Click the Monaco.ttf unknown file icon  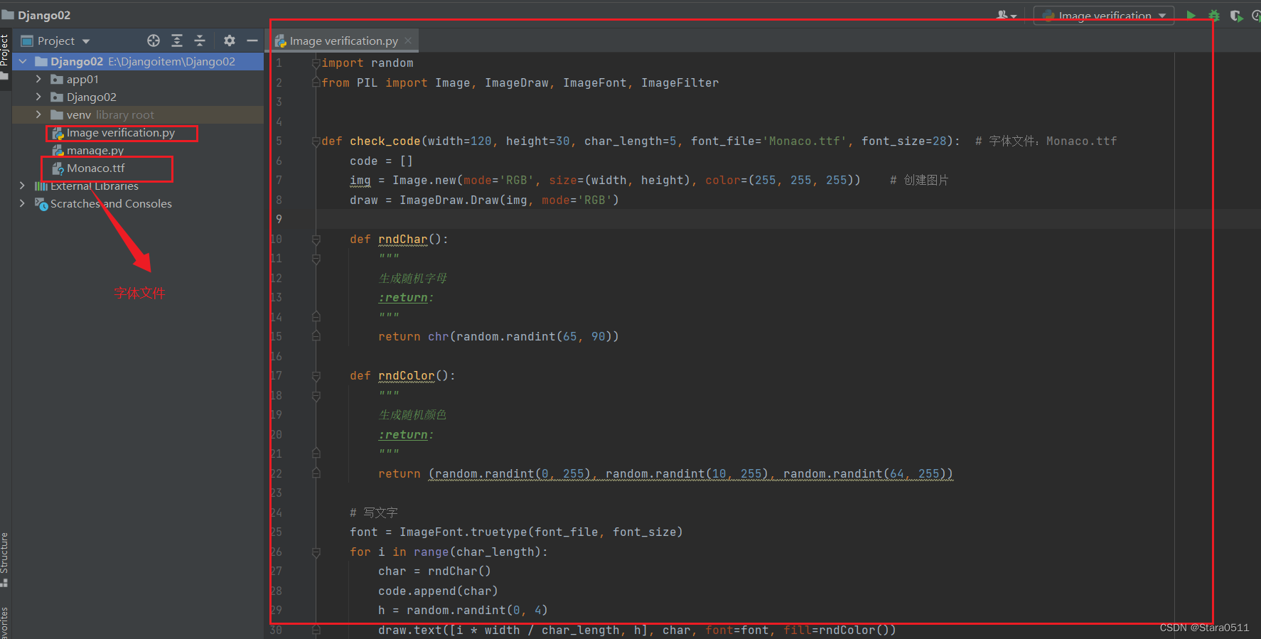[58, 168]
